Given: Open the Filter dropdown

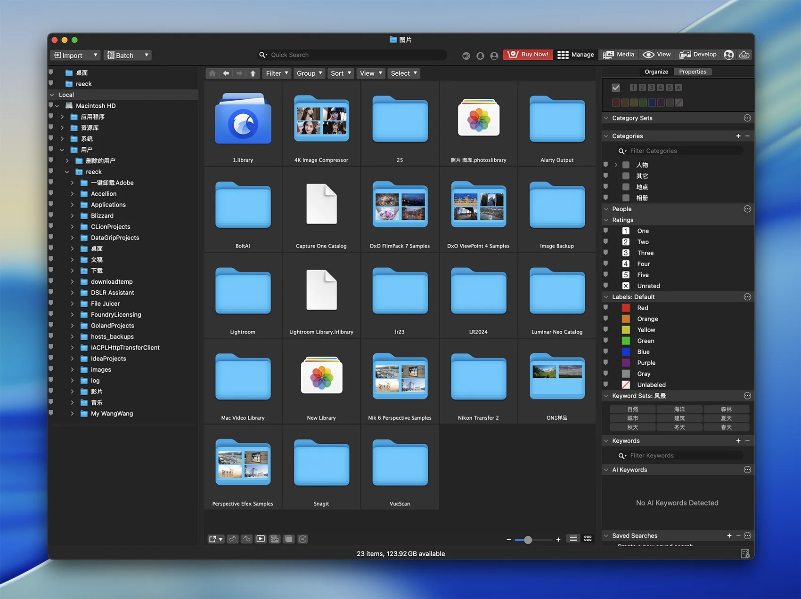Looking at the screenshot, I should click(277, 73).
